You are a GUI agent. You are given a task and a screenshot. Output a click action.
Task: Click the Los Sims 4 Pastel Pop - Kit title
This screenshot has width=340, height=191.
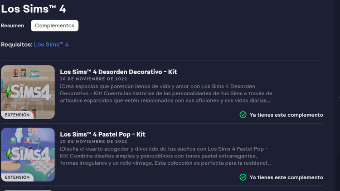pos(102,134)
